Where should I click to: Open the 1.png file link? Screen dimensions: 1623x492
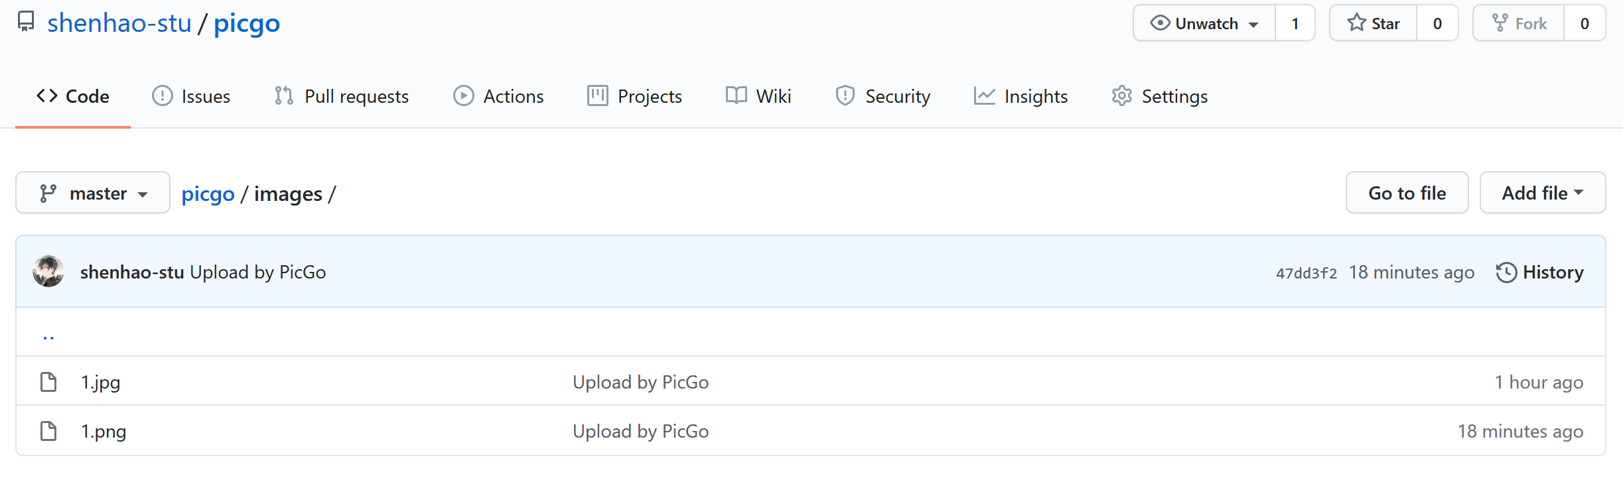[104, 432]
